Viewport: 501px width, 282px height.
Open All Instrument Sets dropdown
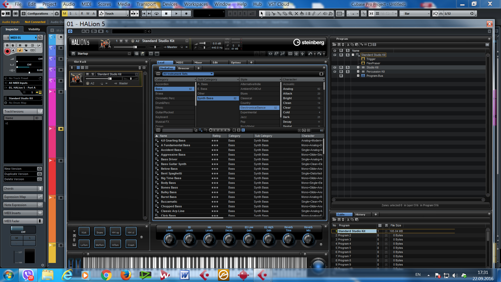point(188,74)
